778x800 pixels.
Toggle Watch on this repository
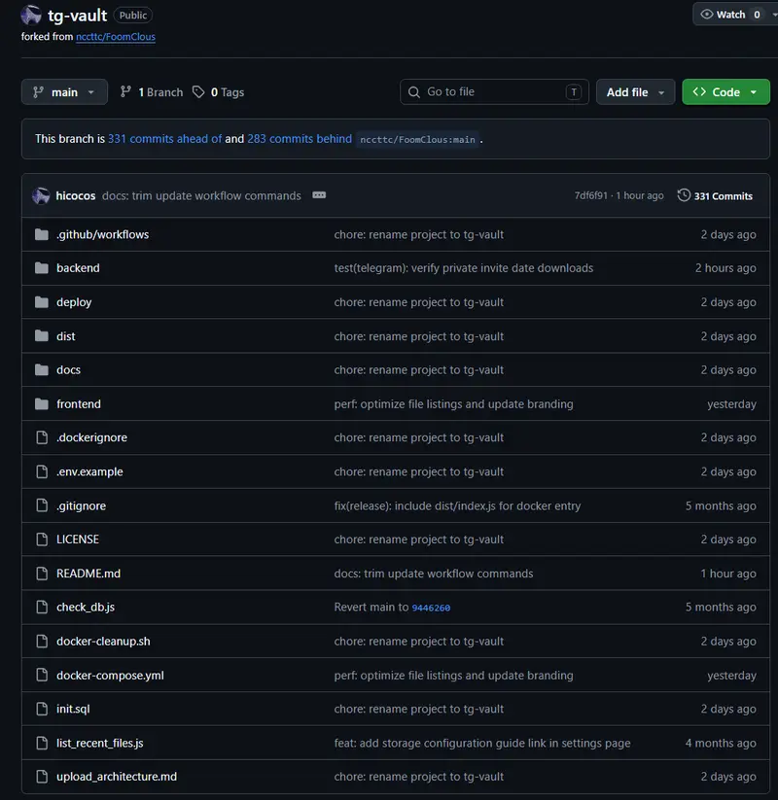click(731, 15)
